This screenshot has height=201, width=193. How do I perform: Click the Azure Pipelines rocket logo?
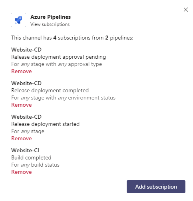pos(18,20)
